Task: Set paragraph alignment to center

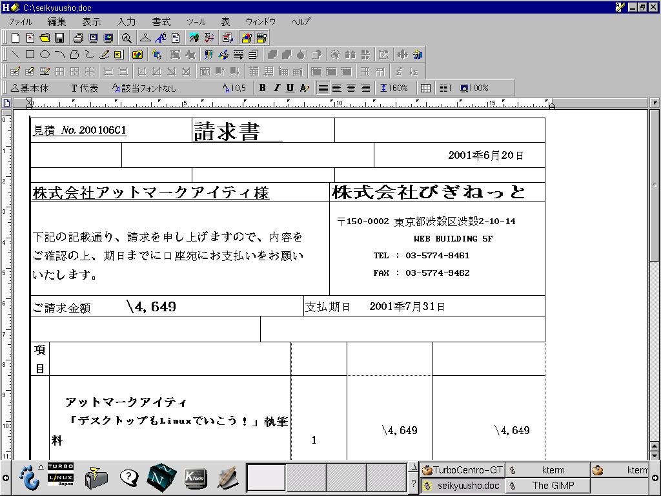Action: coord(351,88)
